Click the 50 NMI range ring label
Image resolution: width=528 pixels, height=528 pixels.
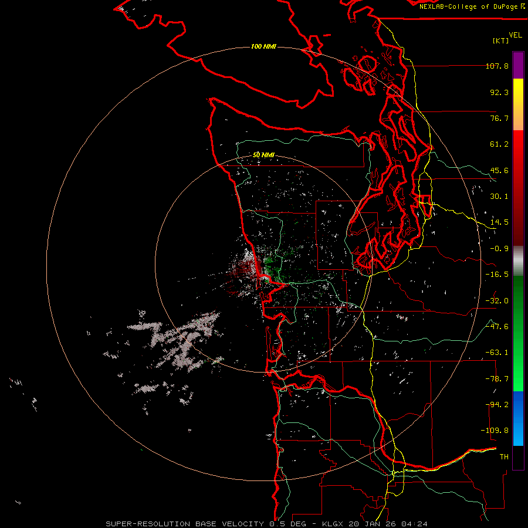(263, 155)
